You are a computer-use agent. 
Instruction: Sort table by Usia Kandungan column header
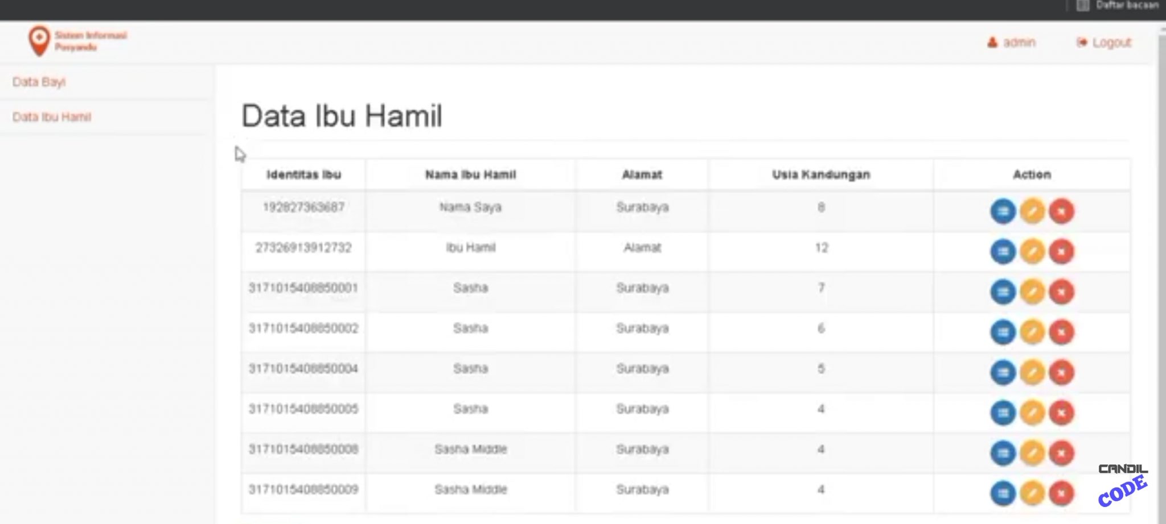(820, 174)
